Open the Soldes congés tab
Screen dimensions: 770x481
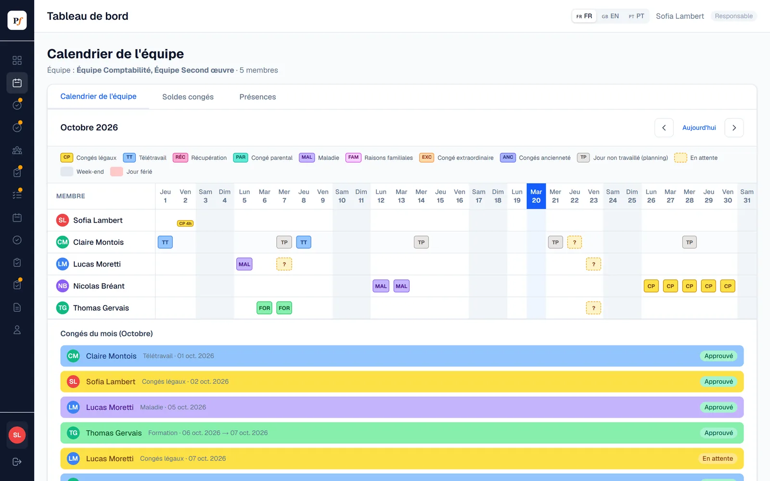(188, 97)
